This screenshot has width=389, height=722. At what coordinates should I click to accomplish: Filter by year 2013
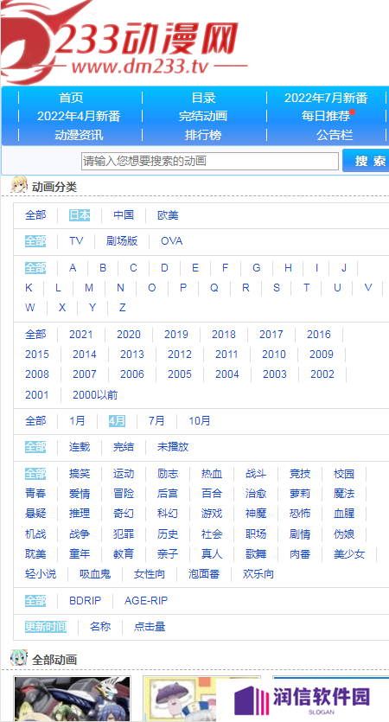[x=132, y=355]
